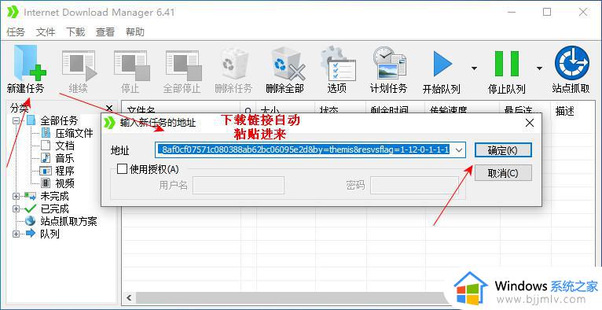602x310 pixels.
Task: Open the 地址 combo box dropdown arrow
Action: [459, 150]
